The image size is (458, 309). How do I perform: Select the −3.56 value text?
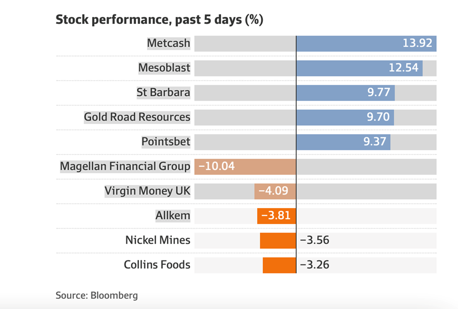pos(314,240)
